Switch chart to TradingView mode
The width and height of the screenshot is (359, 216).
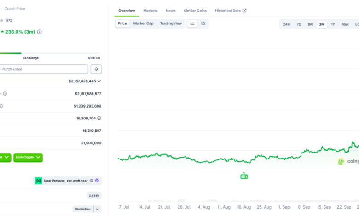pos(171,23)
